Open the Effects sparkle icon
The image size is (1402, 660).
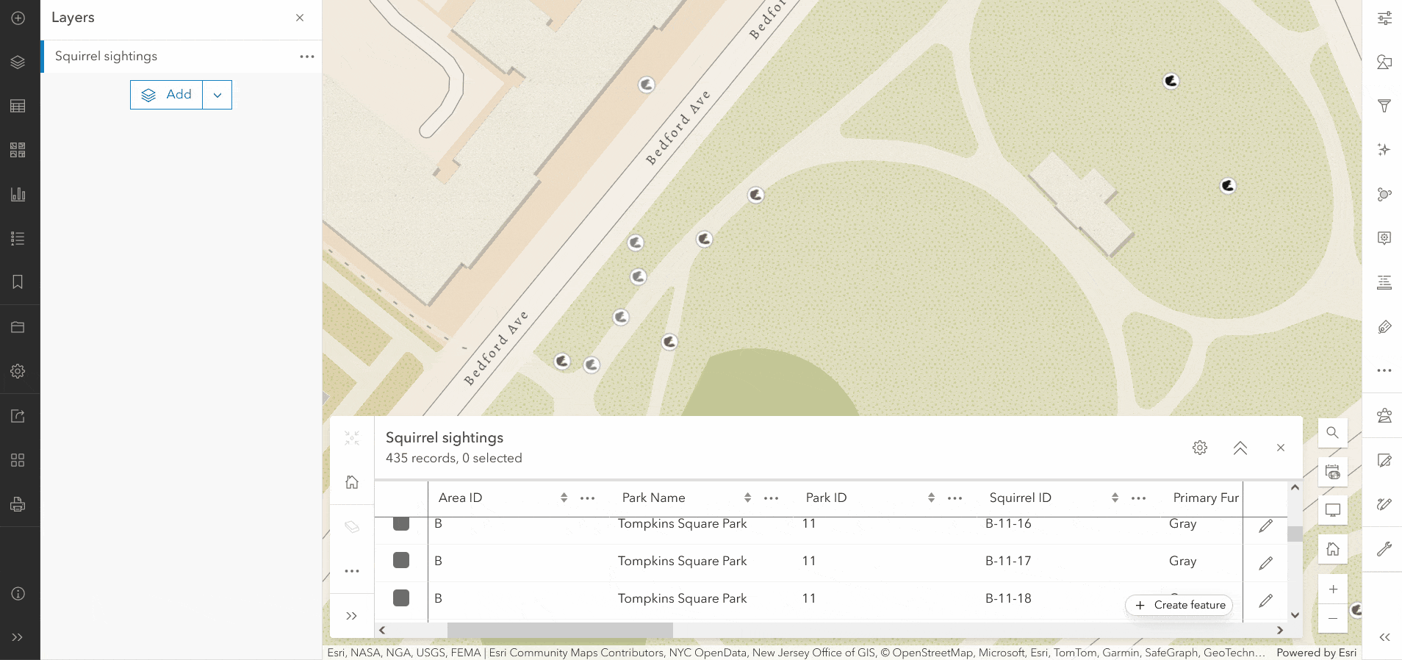pos(1384,150)
